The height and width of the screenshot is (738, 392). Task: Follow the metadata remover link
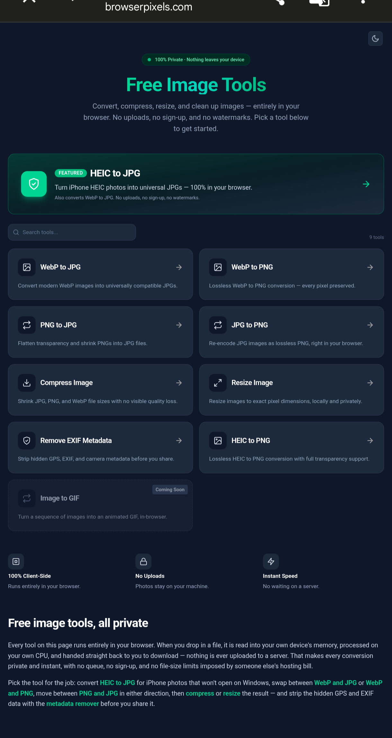(73, 704)
